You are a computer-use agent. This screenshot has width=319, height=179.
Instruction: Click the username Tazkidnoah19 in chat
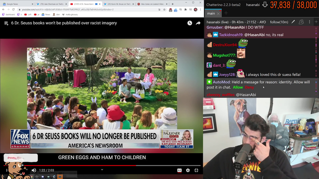click(x=231, y=35)
